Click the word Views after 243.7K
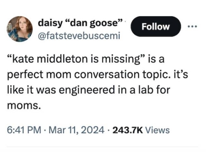Screen dimensions: 206x152 pyautogui.click(x=157, y=130)
